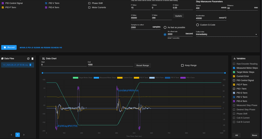262x139 pixels.
Task: Enable Desired Step Phase in Variables panel
Action: [x=234, y=109]
